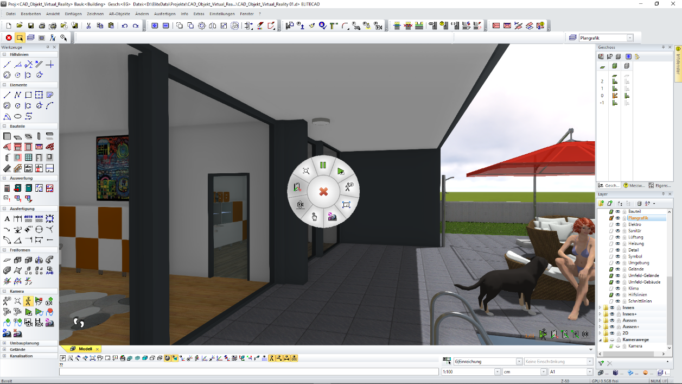Open the Plangrafik layer dropdown in the toolbar
This screenshot has width=682, height=384.
[629, 38]
